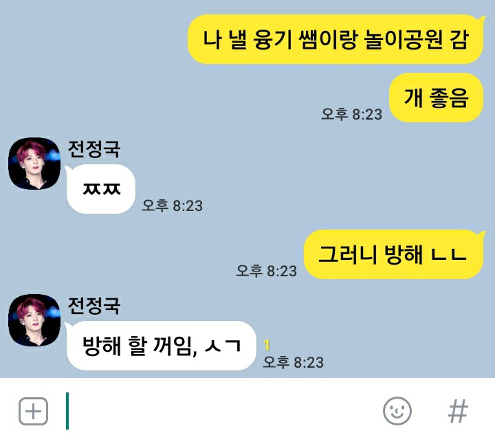Click the timestamp below the unread count
The height and width of the screenshot is (444, 495).
coord(294,362)
